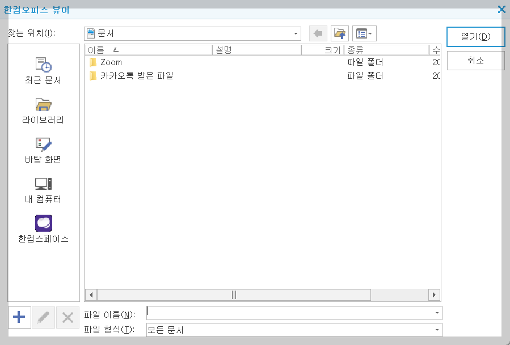Click the horizontal scrollbar left arrow
Viewport: 510px width, 345px height.
point(91,295)
